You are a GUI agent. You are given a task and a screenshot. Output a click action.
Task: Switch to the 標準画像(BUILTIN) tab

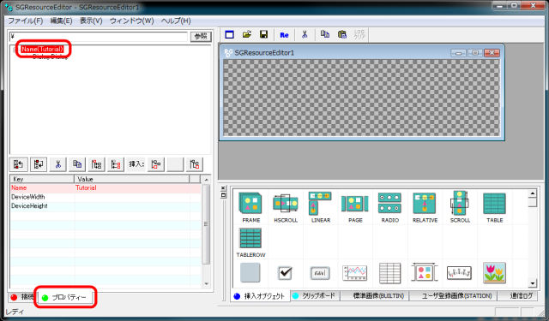coord(374,296)
